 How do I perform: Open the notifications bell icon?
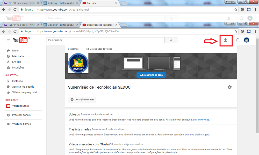point(238,40)
